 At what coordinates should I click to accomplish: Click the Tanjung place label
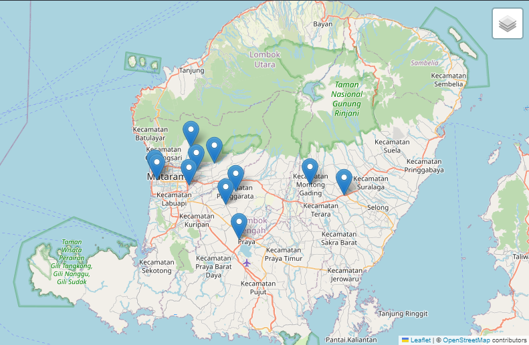192,70
